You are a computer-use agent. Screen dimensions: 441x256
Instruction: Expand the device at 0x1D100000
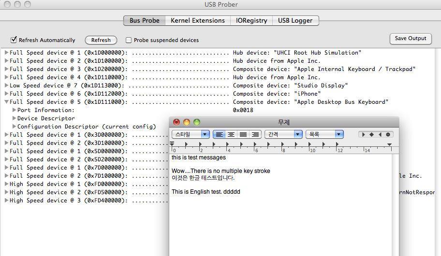click(6, 61)
